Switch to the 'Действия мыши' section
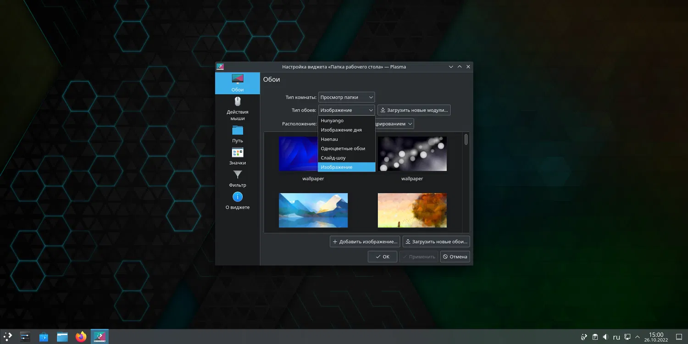 [238, 108]
